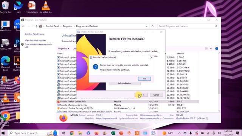This screenshot has height=136, width=242.
Task: Select the Mozilla Maintenance Service row
Action: coord(128,105)
